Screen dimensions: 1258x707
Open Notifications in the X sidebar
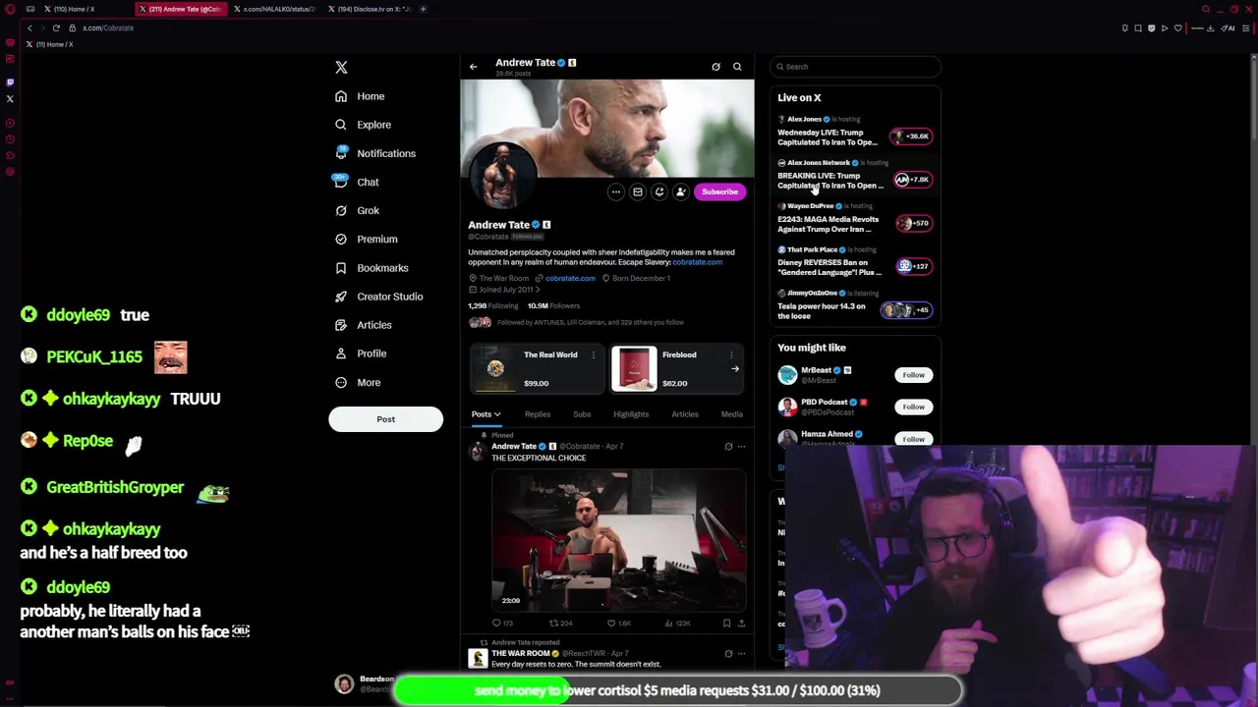[x=374, y=153]
